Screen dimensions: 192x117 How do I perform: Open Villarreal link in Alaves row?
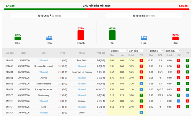coord(82,78)
